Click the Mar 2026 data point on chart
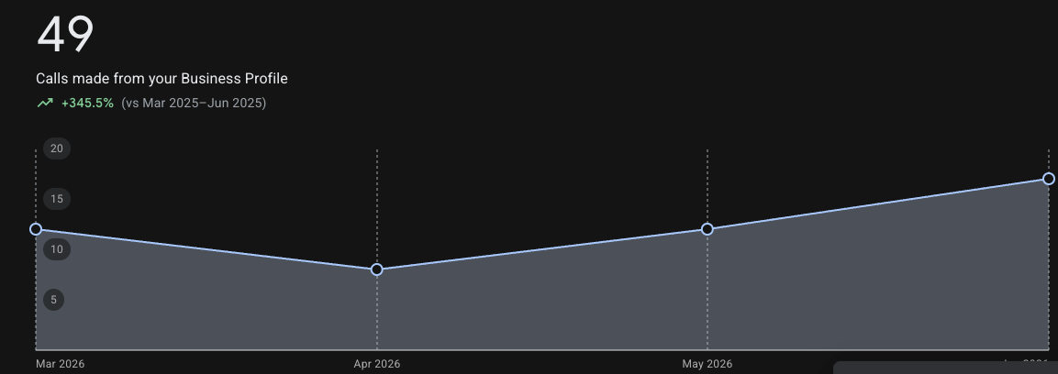The height and width of the screenshot is (374, 1058). (x=36, y=229)
